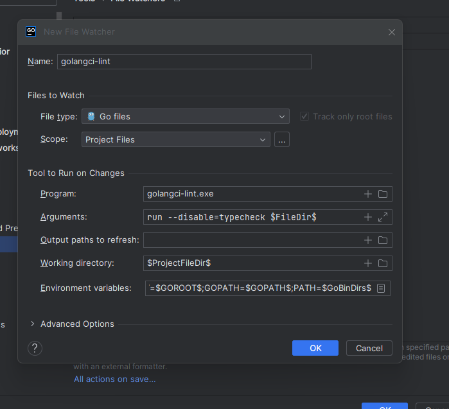Screen dimensions: 449x409
Task: Open the help question mark button
Action: pos(35,348)
